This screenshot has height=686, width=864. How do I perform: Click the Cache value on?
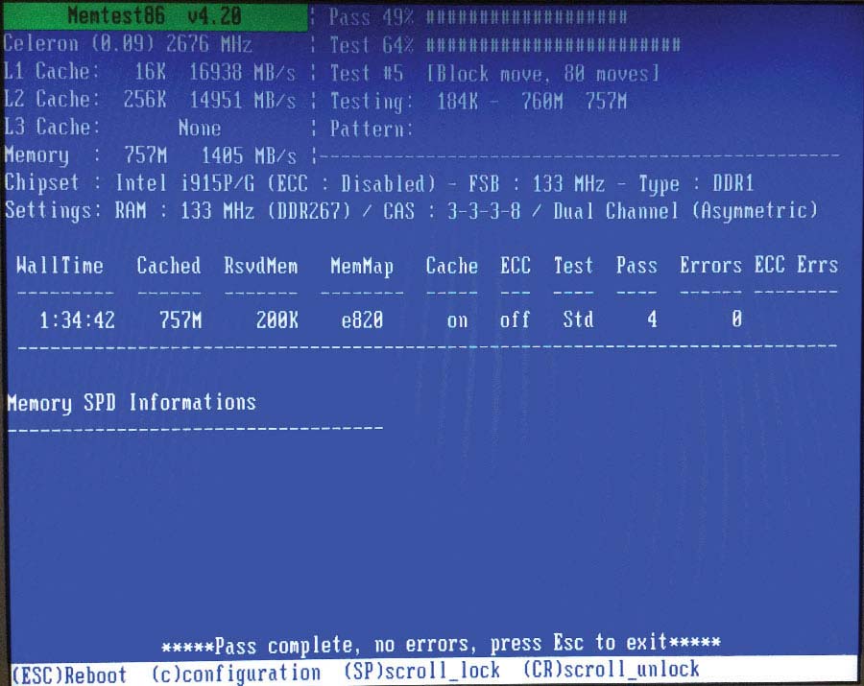coord(457,320)
